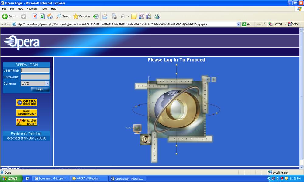Screen dimensions: 304x182
Task: Go to the Home page icon
Action: [50, 16]
